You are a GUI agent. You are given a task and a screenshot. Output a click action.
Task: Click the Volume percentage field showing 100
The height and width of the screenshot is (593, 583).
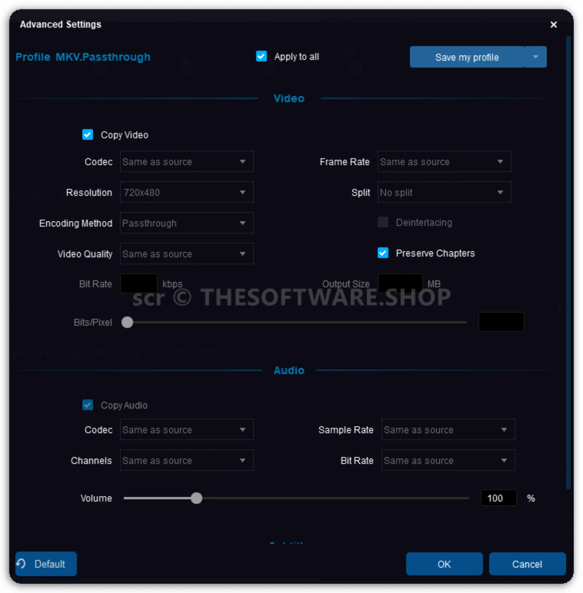(x=498, y=498)
